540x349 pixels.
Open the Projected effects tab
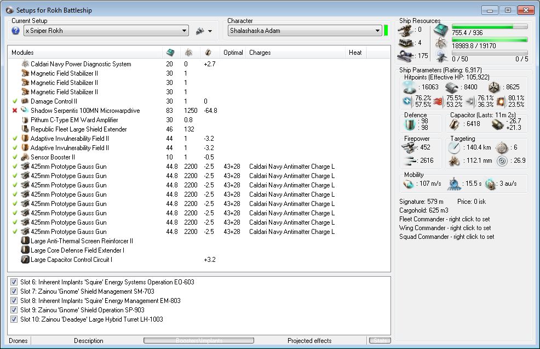tap(309, 341)
